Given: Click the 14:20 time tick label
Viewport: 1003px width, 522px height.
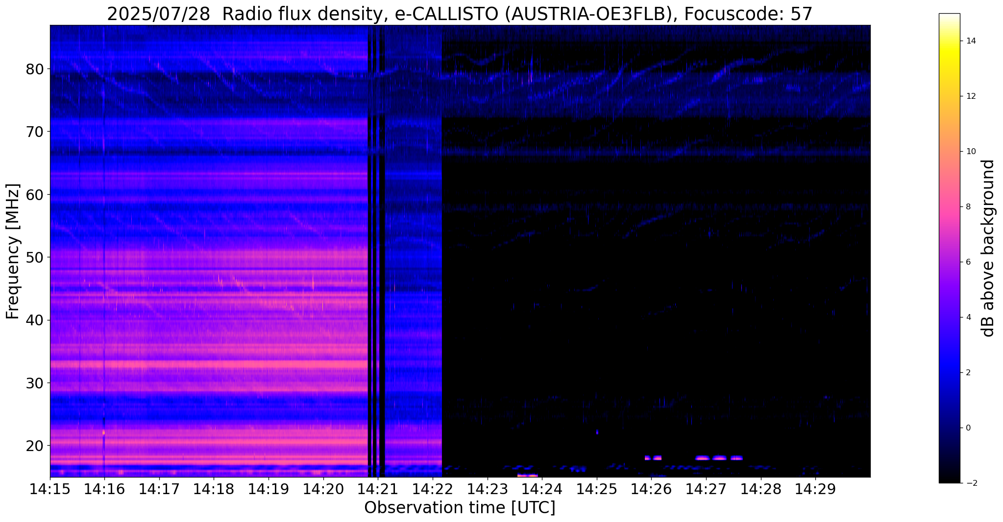Looking at the screenshot, I should point(323,489).
